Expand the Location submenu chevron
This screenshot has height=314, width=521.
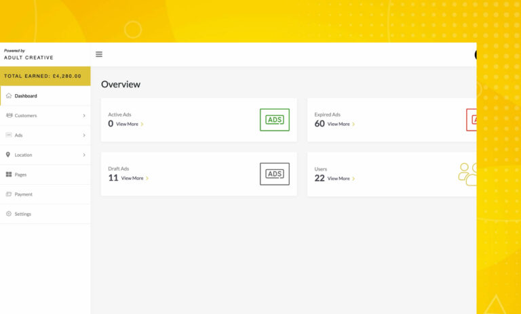pyautogui.click(x=84, y=155)
